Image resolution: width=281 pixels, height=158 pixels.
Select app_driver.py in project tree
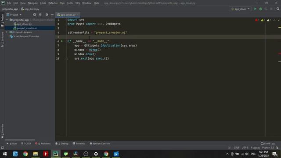(24, 24)
